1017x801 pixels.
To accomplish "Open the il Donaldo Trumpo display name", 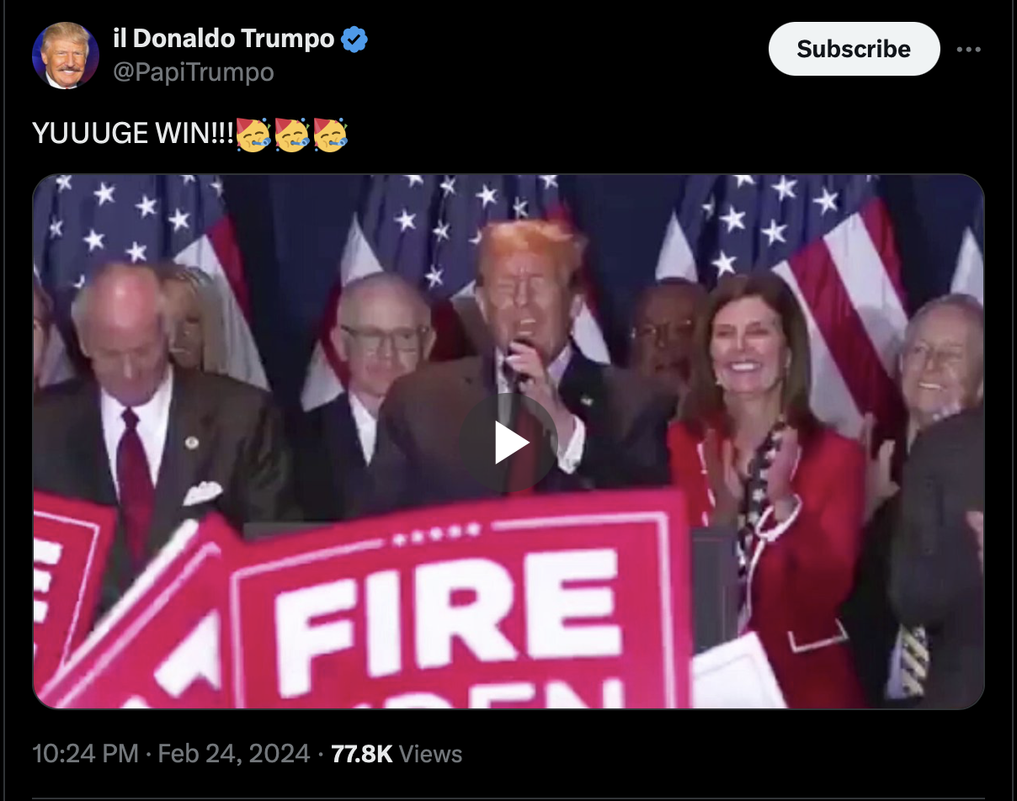I will point(223,39).
